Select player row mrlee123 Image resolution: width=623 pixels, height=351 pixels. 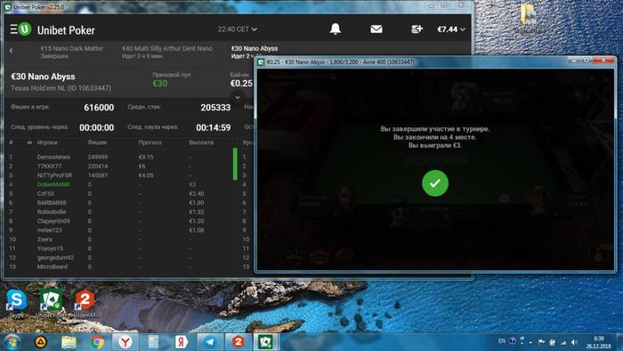click(119, 230)
